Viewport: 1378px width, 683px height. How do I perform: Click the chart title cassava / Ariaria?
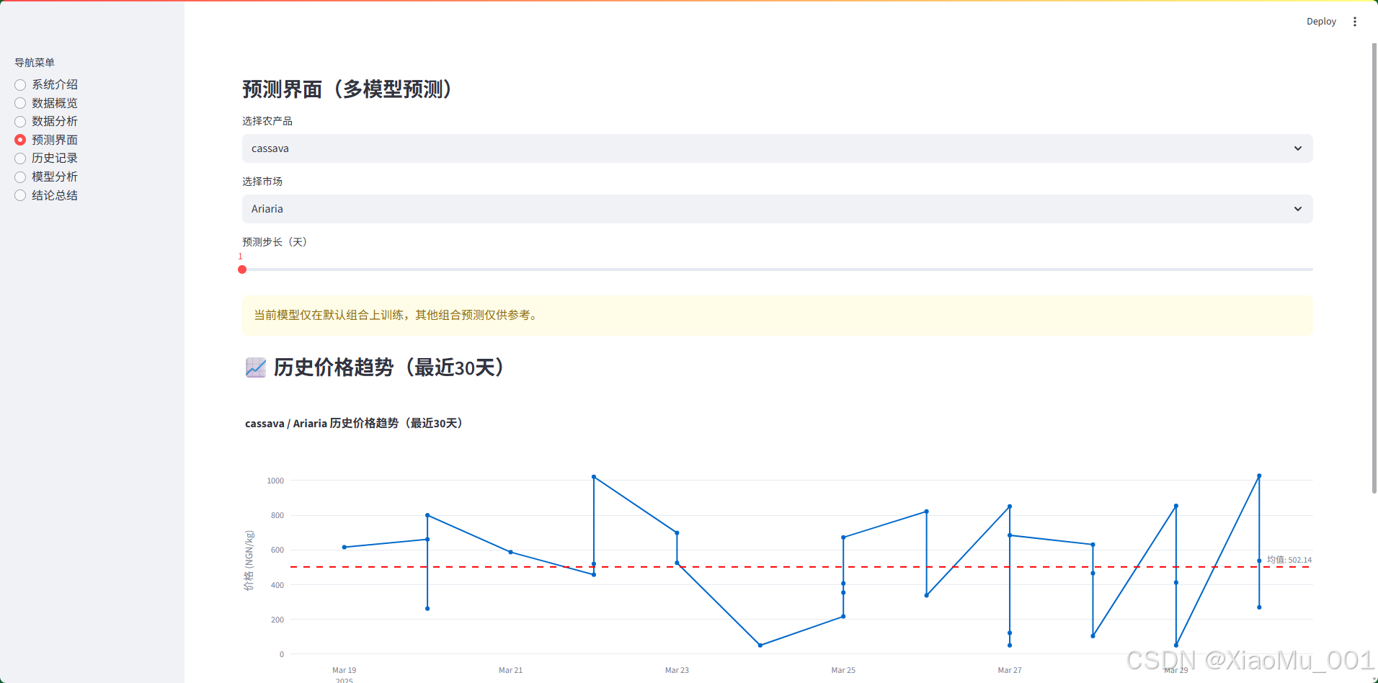[x=354, y=424]
